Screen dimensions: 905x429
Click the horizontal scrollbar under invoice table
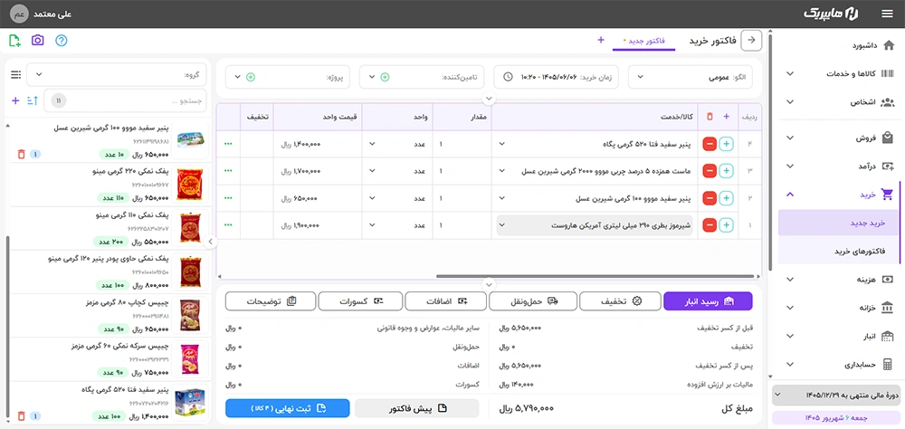[595, 277]
